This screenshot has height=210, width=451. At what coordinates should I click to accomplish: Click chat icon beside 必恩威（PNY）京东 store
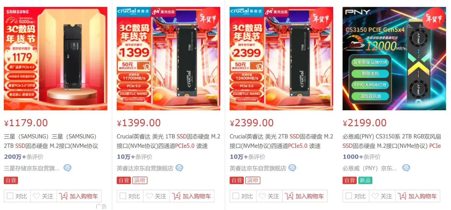406,168
